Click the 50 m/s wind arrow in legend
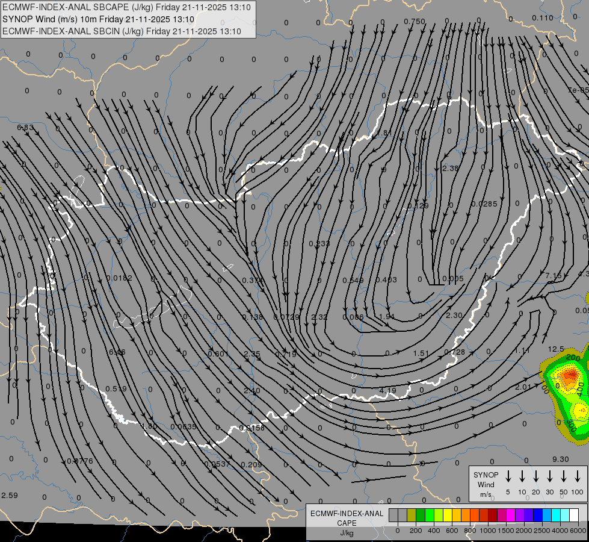 564,476
